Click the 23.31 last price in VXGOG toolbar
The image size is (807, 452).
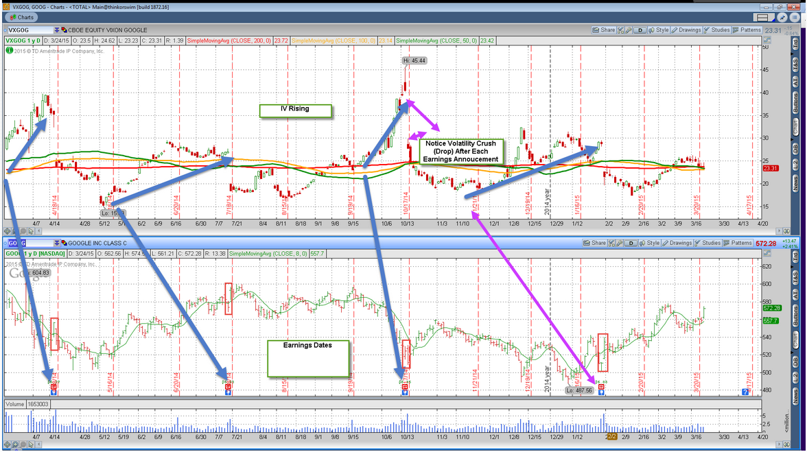pos(773,30)
